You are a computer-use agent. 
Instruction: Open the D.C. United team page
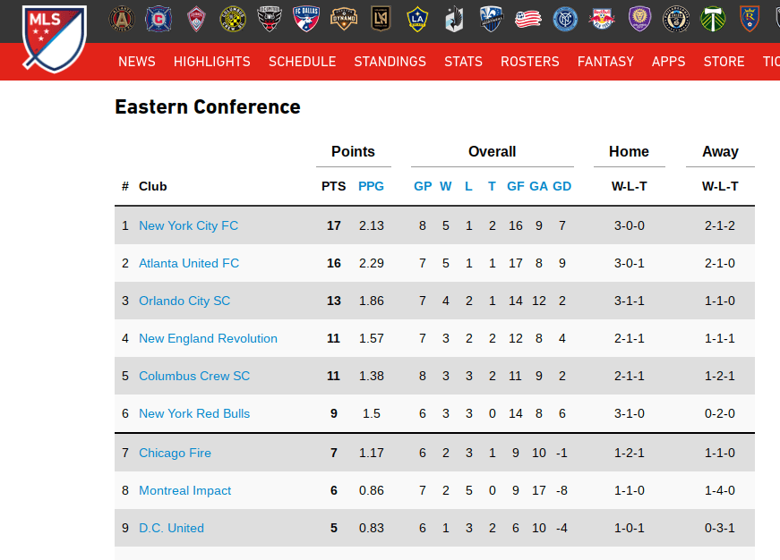pos(171,528)
